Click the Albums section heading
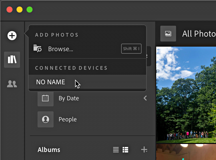 [49, 150]
